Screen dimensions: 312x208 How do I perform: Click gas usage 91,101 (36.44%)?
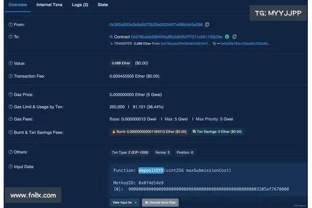point(148,107)
